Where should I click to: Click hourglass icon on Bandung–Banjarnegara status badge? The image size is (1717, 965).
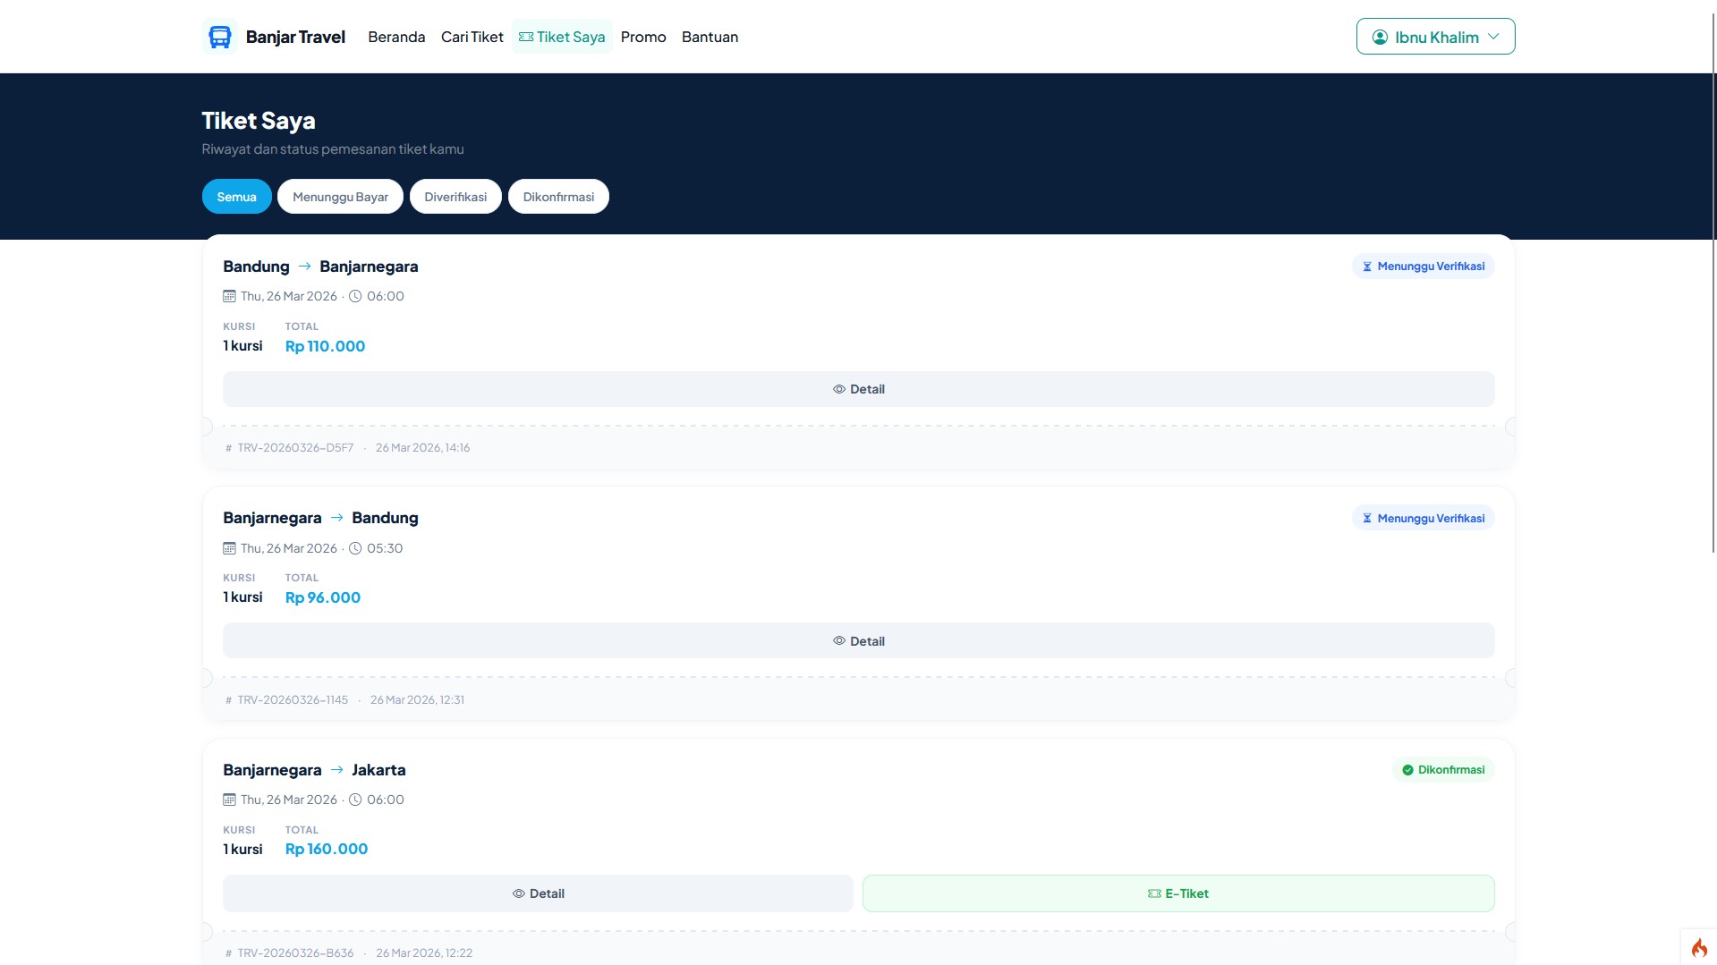point(1366,267)
